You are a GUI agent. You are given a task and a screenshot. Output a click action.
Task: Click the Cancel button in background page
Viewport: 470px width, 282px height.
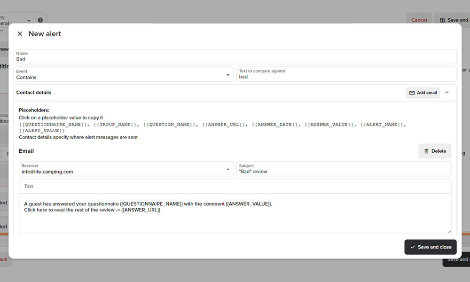[x=419, y=20]
